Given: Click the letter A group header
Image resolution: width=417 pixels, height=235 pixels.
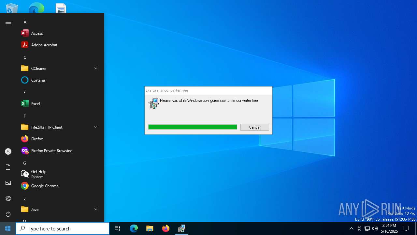Looking at the screenshot, I should [x=25, y=22].
